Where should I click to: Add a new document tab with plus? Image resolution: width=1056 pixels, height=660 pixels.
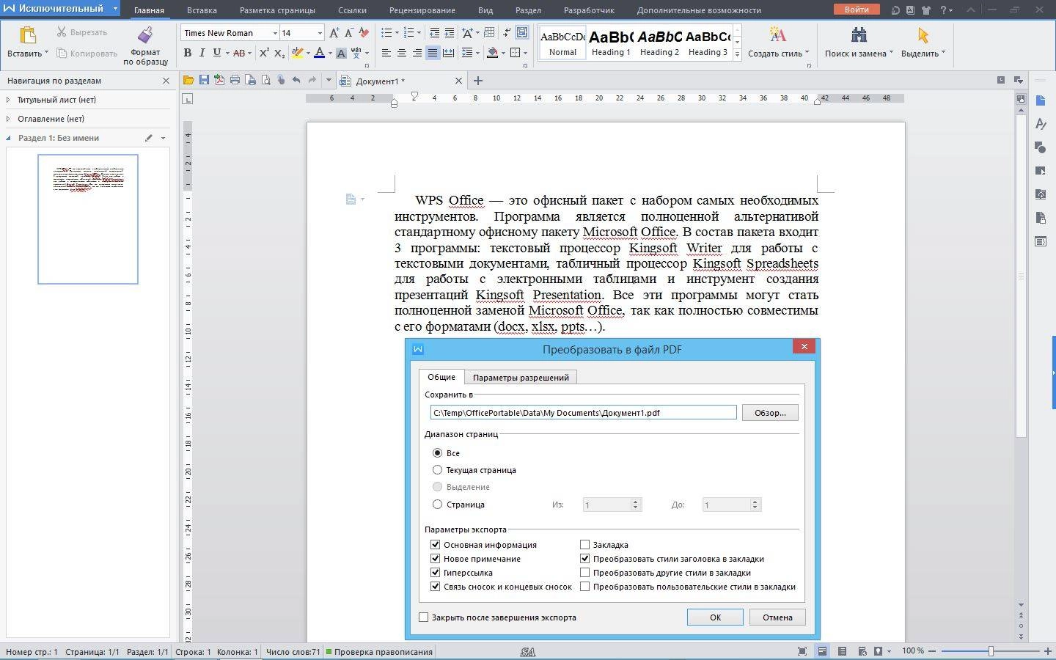coord(478,81)
